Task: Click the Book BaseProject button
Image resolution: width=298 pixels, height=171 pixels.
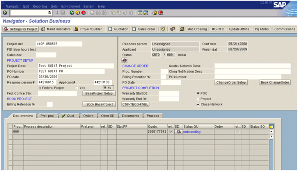Action: tap(99, 104)
